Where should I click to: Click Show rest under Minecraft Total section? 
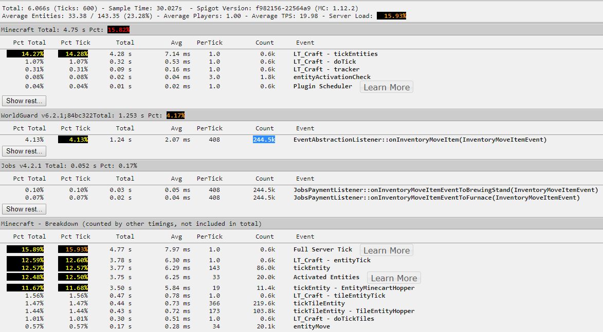24,101
